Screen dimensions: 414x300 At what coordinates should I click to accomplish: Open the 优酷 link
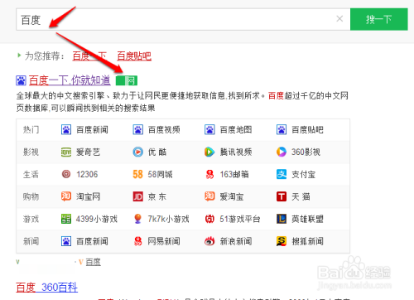[157, 152]
